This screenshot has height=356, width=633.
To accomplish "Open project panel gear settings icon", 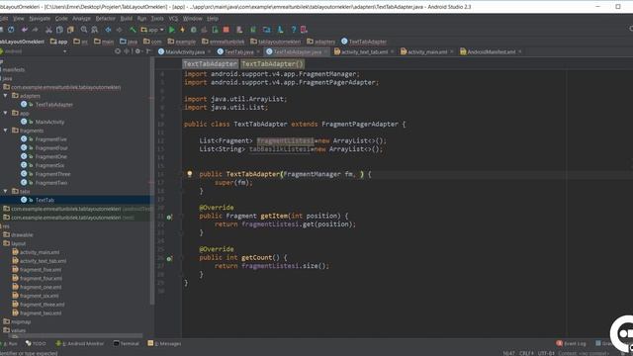I will 137,51.
